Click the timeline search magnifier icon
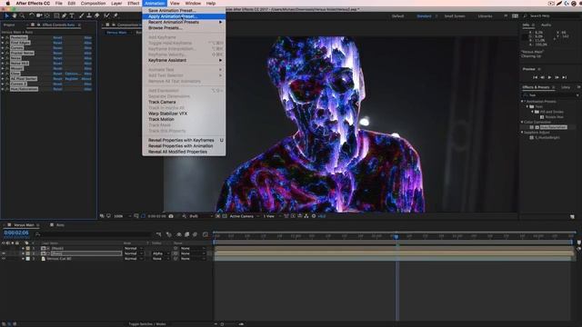582x327 pixels. [37, 234]
